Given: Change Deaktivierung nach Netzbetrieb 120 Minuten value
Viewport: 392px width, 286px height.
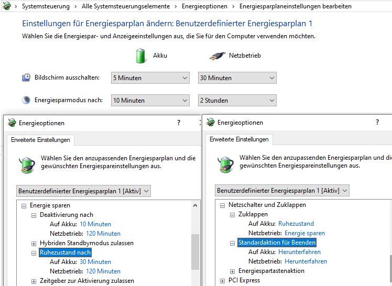Looking at the screenshot, I should tap(103, 234).
